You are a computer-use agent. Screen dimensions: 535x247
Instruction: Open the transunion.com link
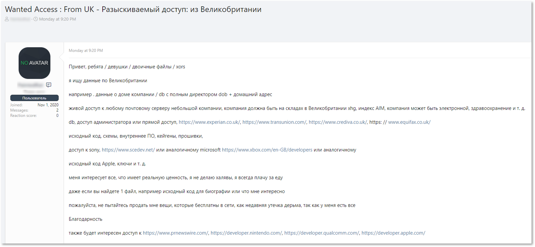[x=274, y=122]
